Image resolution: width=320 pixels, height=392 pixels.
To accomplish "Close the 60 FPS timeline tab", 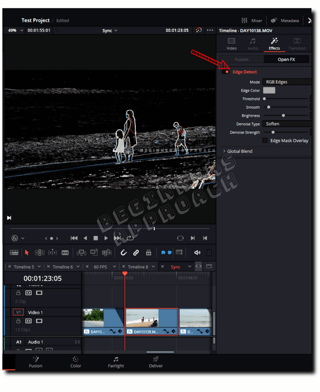I will [x=87, y=267].
